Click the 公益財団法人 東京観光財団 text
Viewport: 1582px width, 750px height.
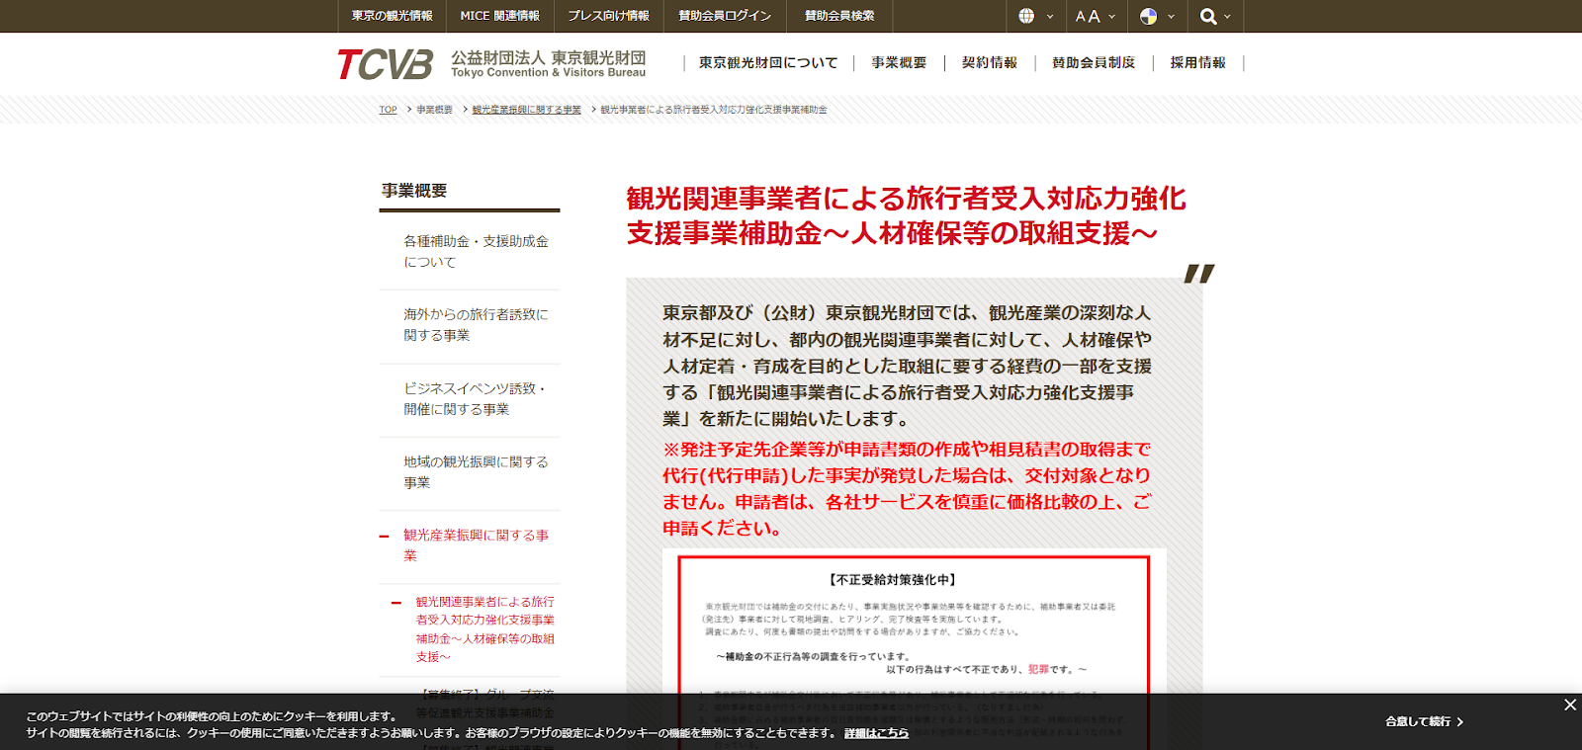[x=549, y=58]
